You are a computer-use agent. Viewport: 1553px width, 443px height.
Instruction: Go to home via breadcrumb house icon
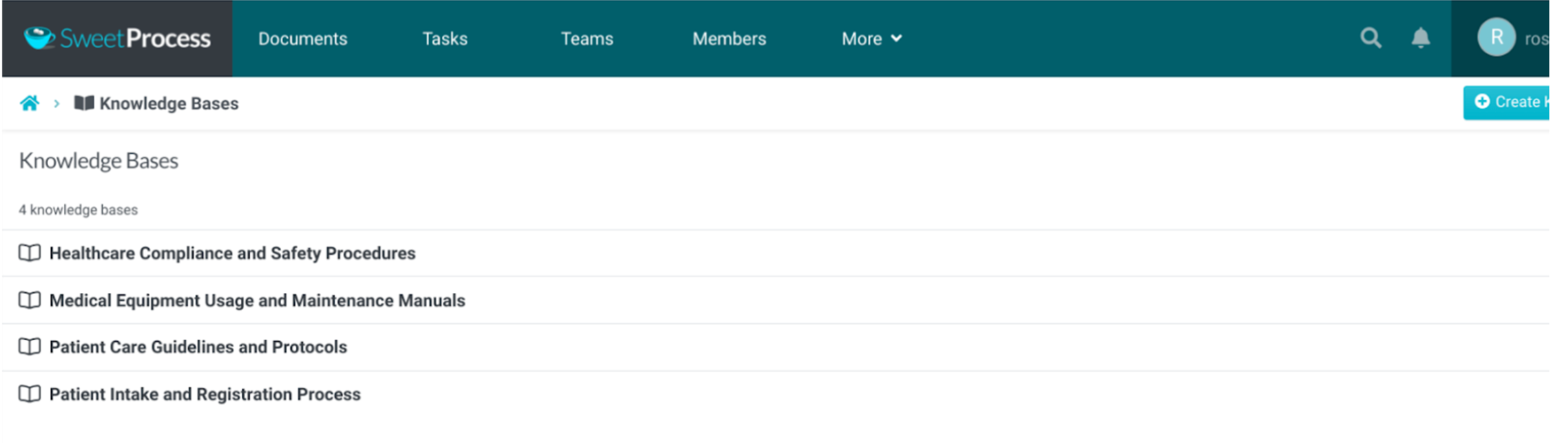[x=30, y=103]
